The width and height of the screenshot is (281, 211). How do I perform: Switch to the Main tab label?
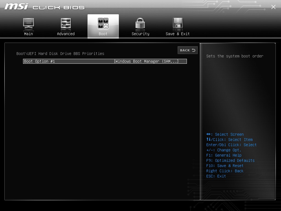(x=29, y=34)
